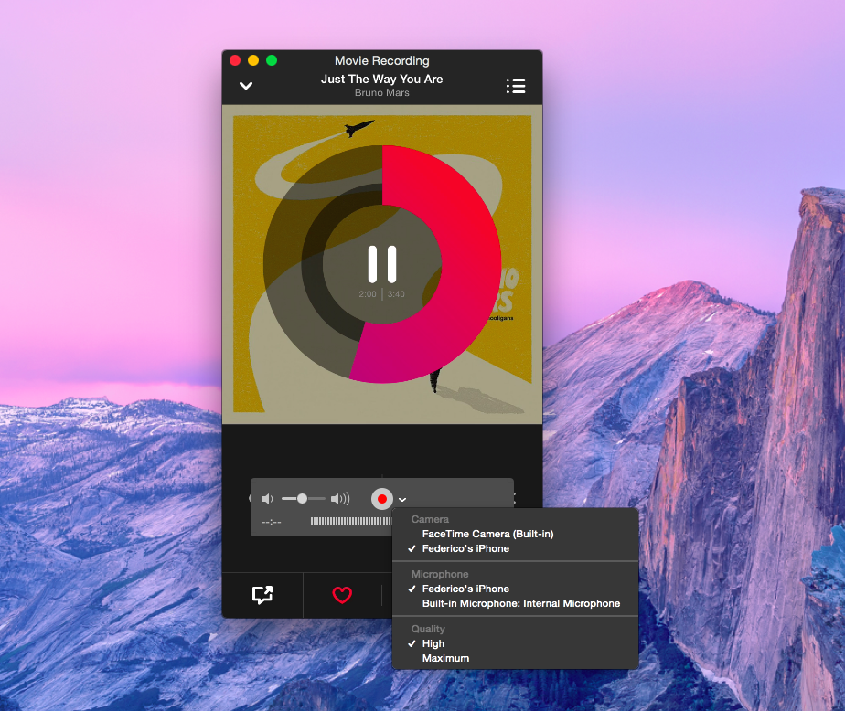Start recording with the red record button

point(382,499)
